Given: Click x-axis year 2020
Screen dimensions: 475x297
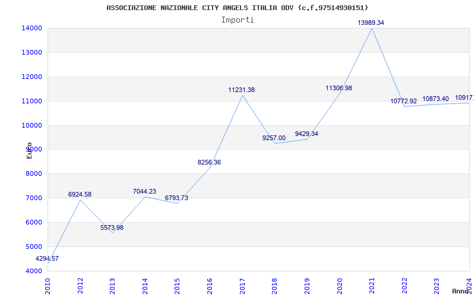Looking at the screenshot, I should (x=340, y=286).
